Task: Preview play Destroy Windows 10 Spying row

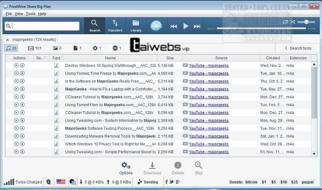Action: pyautogui.click(x=16, y=65)
